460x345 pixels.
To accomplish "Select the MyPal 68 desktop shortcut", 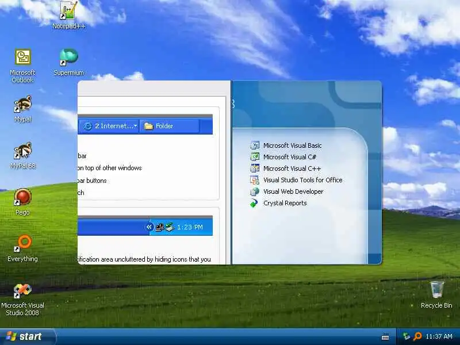I will pos(22,155).
